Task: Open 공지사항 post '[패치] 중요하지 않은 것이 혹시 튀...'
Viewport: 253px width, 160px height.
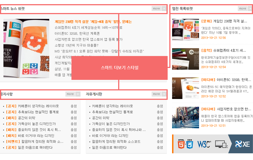Action: click(x=34, y=130)
